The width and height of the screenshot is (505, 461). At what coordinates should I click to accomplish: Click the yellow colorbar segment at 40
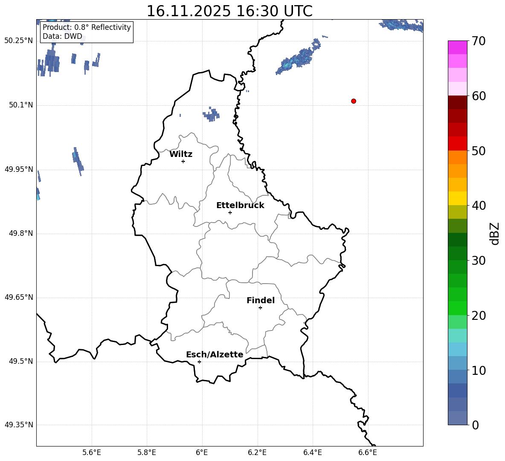pos(458,198)
